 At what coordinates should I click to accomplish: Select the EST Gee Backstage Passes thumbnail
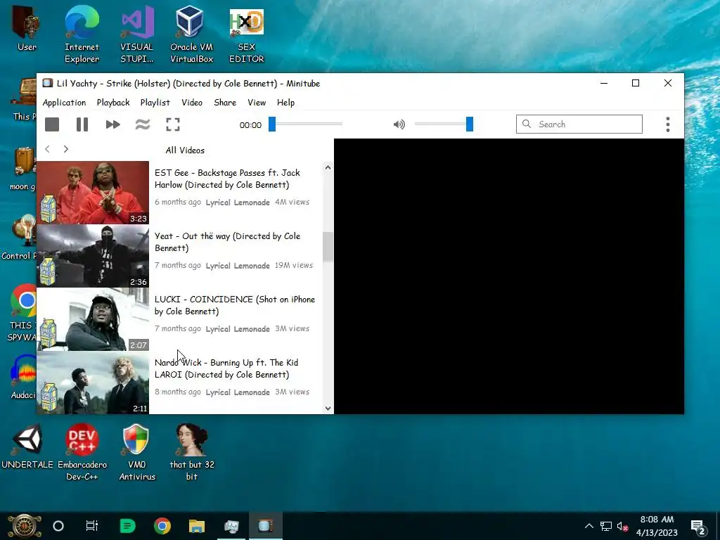93,193
